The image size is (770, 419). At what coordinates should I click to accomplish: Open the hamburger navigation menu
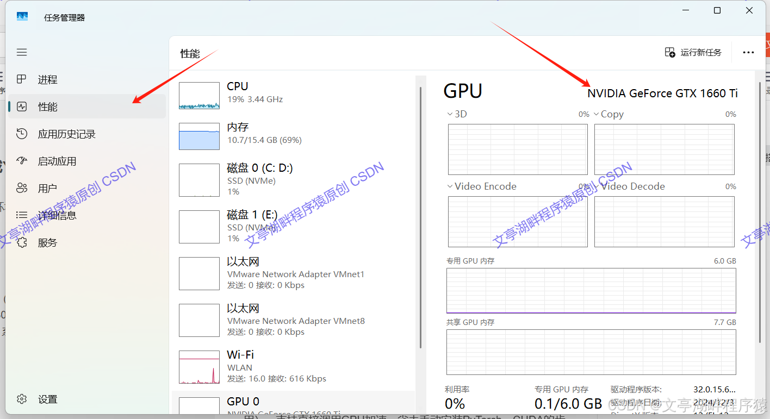pos(22,52)
